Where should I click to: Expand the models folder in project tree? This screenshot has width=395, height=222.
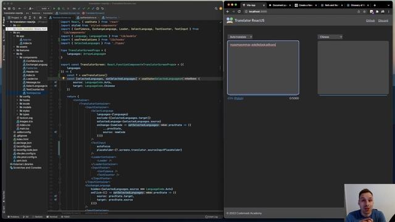tap(18, 107)
